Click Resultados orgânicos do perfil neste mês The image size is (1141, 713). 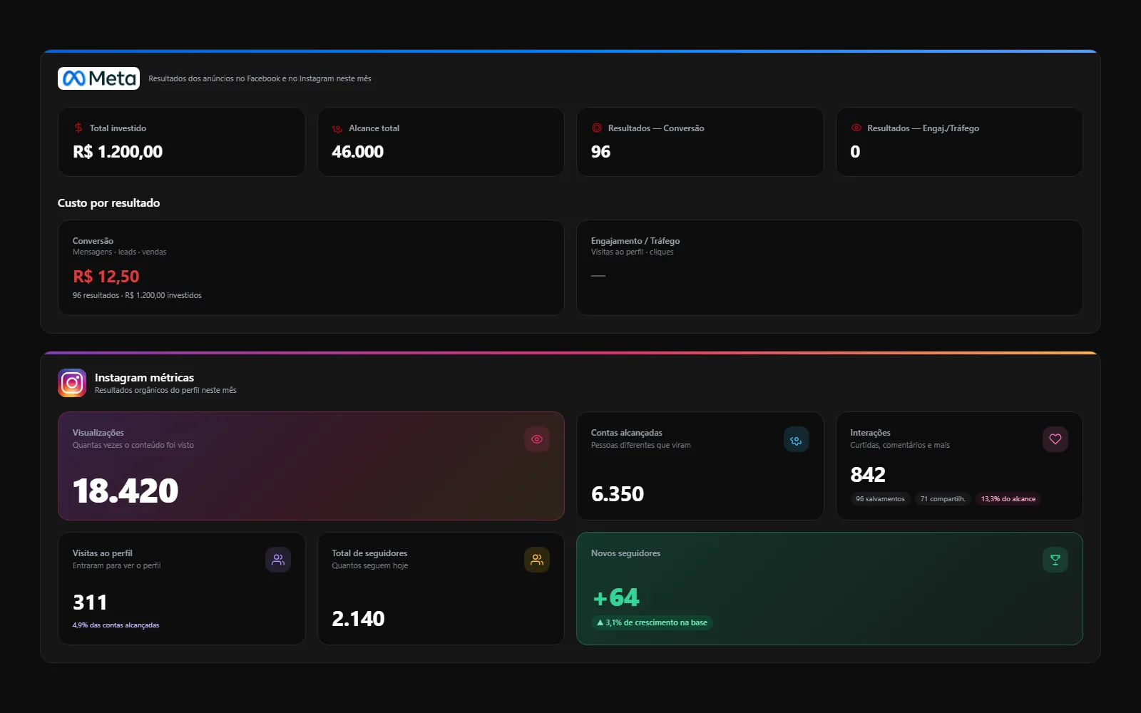click(165, 390)
